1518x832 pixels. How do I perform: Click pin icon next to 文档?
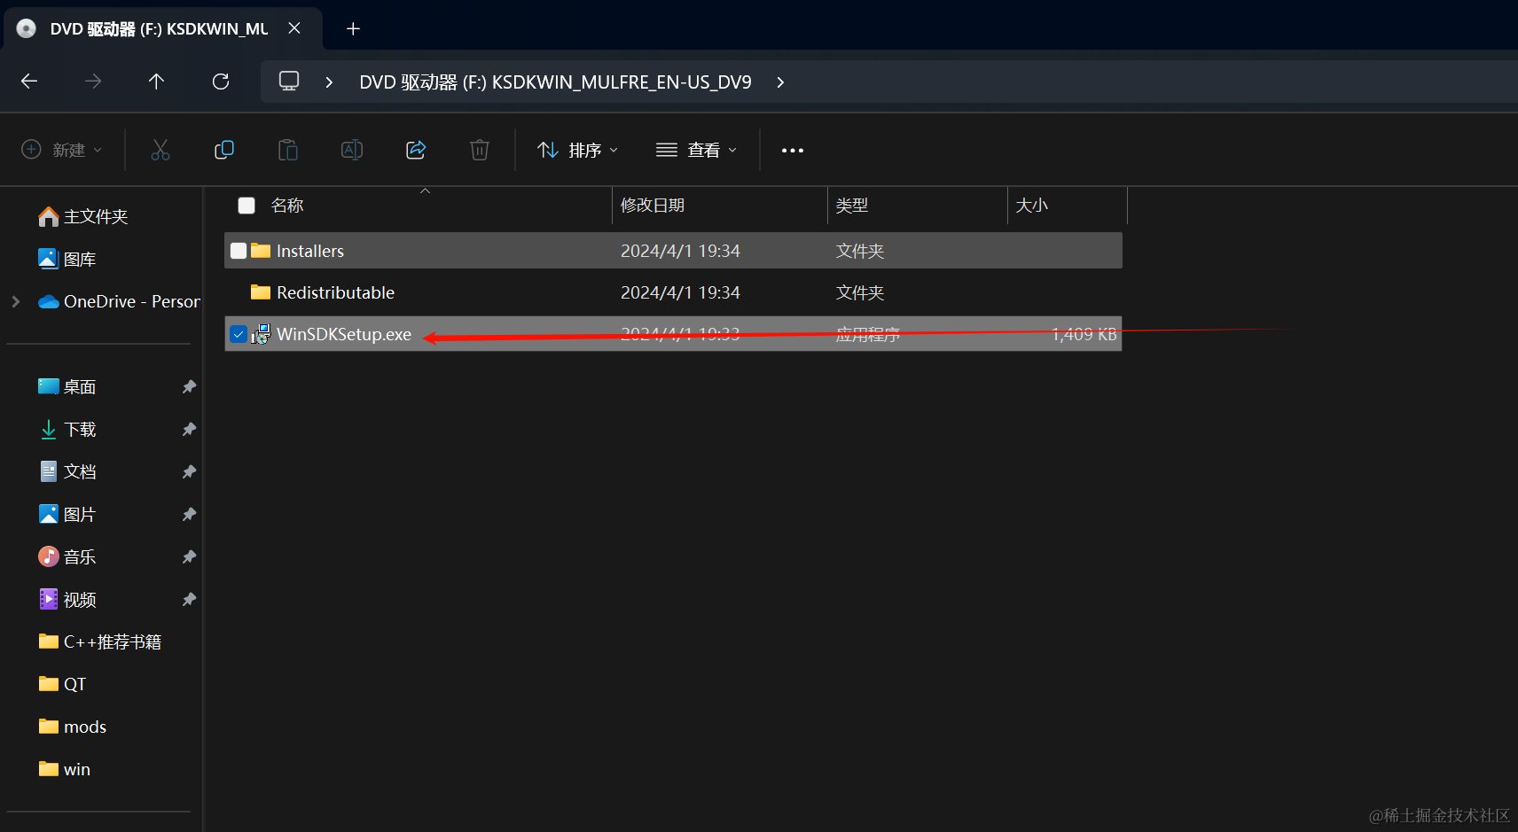coord(189,471)
